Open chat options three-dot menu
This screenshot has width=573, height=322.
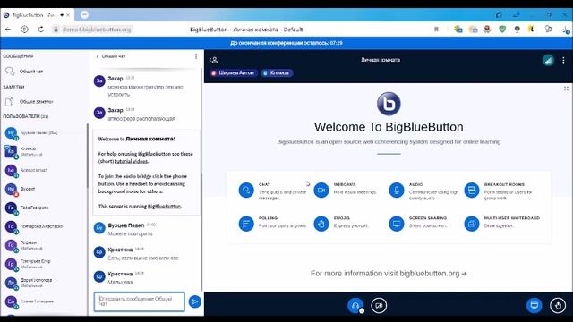click(x=196, y=56)
